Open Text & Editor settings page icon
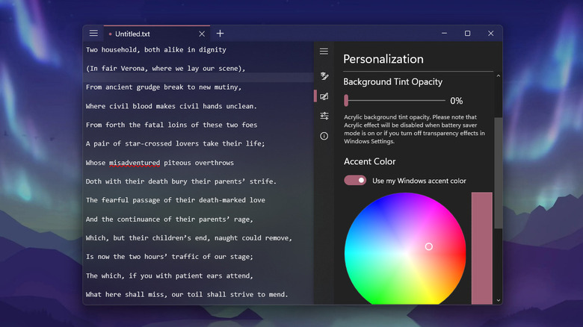 coord(324,76)
